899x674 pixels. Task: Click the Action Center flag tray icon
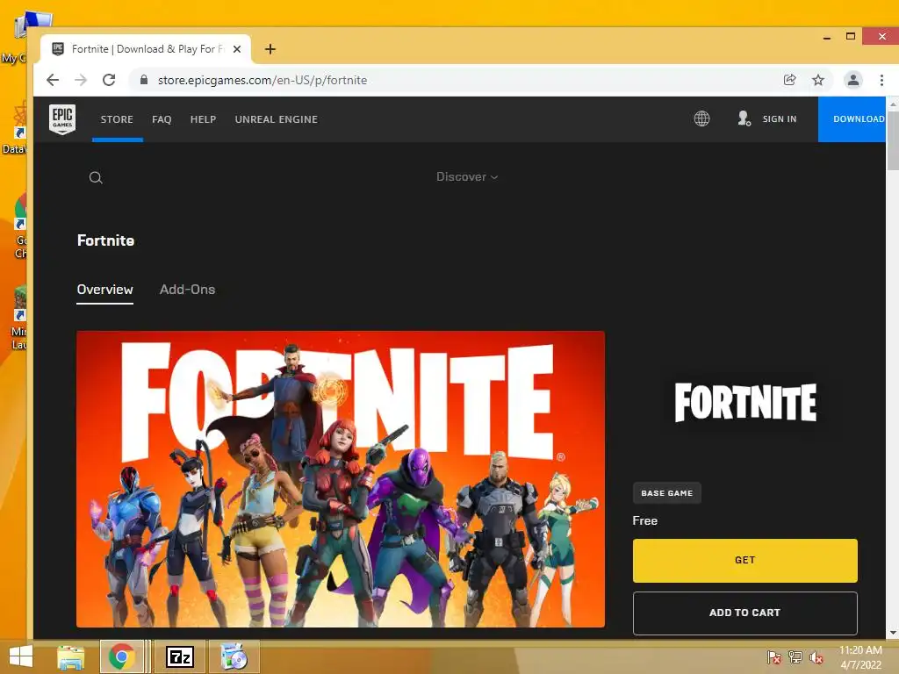pyautogui.click(x=774, y=657)
